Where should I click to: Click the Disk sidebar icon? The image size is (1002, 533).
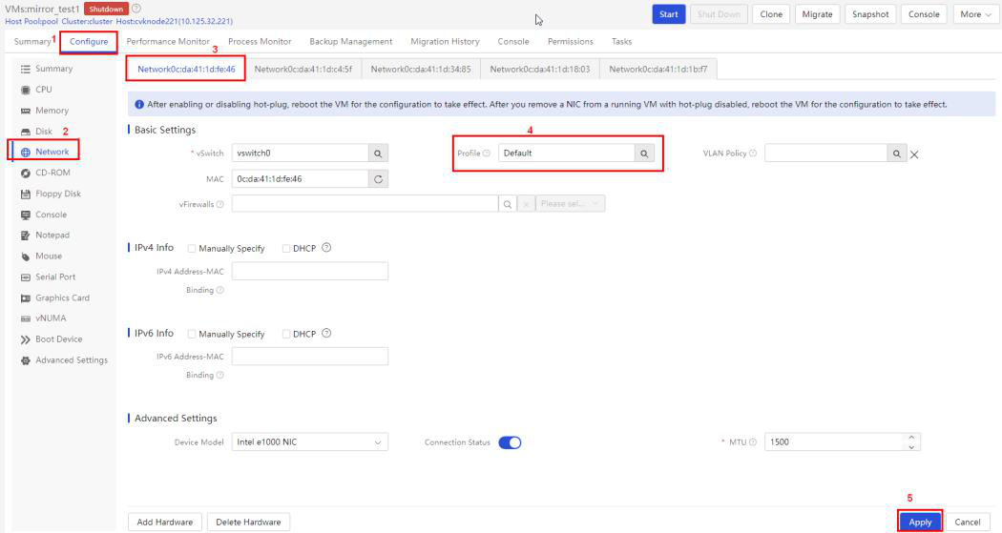tap(26, 132)
